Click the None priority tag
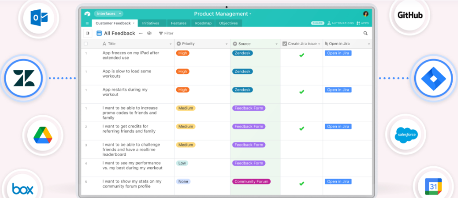The width and height of the screenshot is (458, 198). (x=183, y=181)
